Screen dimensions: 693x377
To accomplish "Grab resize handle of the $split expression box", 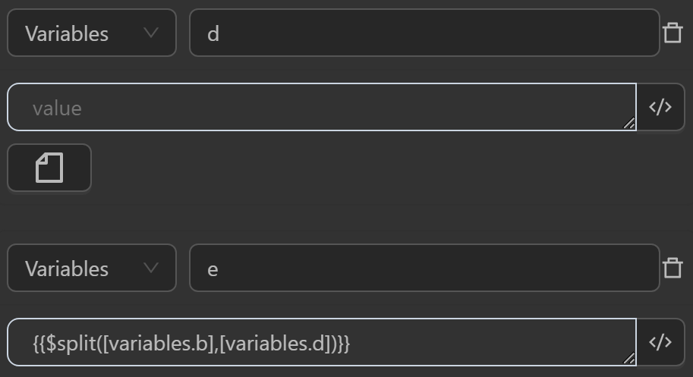I will click(629, 360).
